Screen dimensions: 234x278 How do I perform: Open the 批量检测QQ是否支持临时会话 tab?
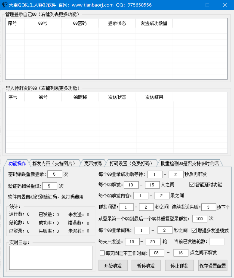point(190,163)
